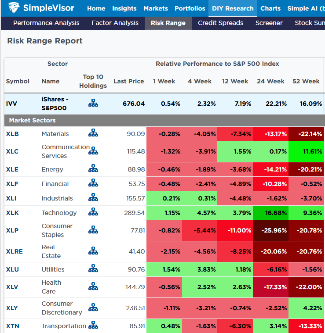Image resolution: width=325 pixels, height=333 pixels.
Task: Click XLC 52 Week green cell 11.61%
Action: 306,151
